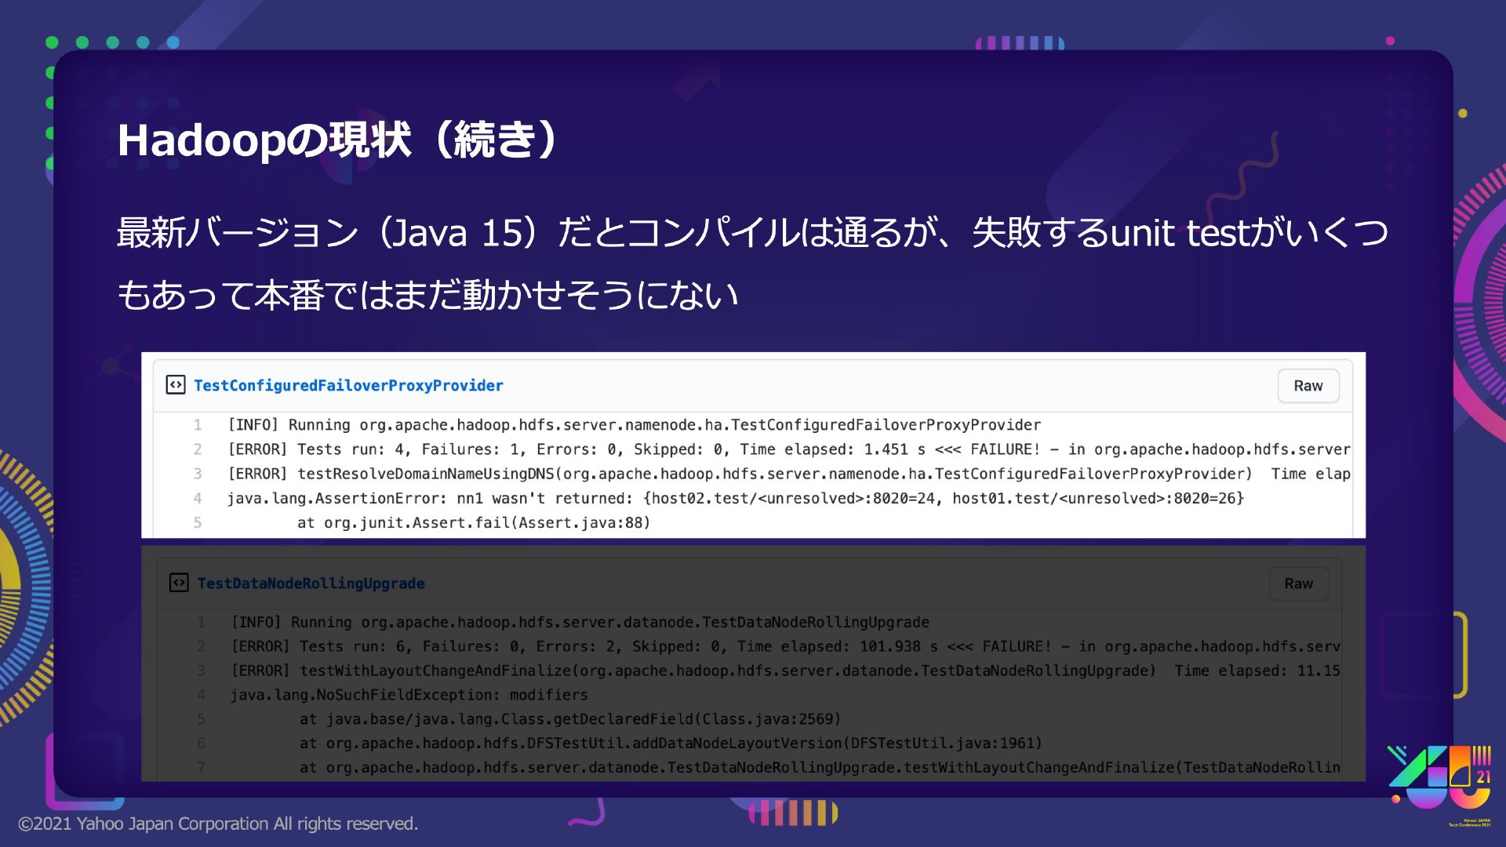1506x847 pixels.
Task: Click the code file icon beside TestConfiguredFailoverProxyProvider
Action: pos(175,385)
